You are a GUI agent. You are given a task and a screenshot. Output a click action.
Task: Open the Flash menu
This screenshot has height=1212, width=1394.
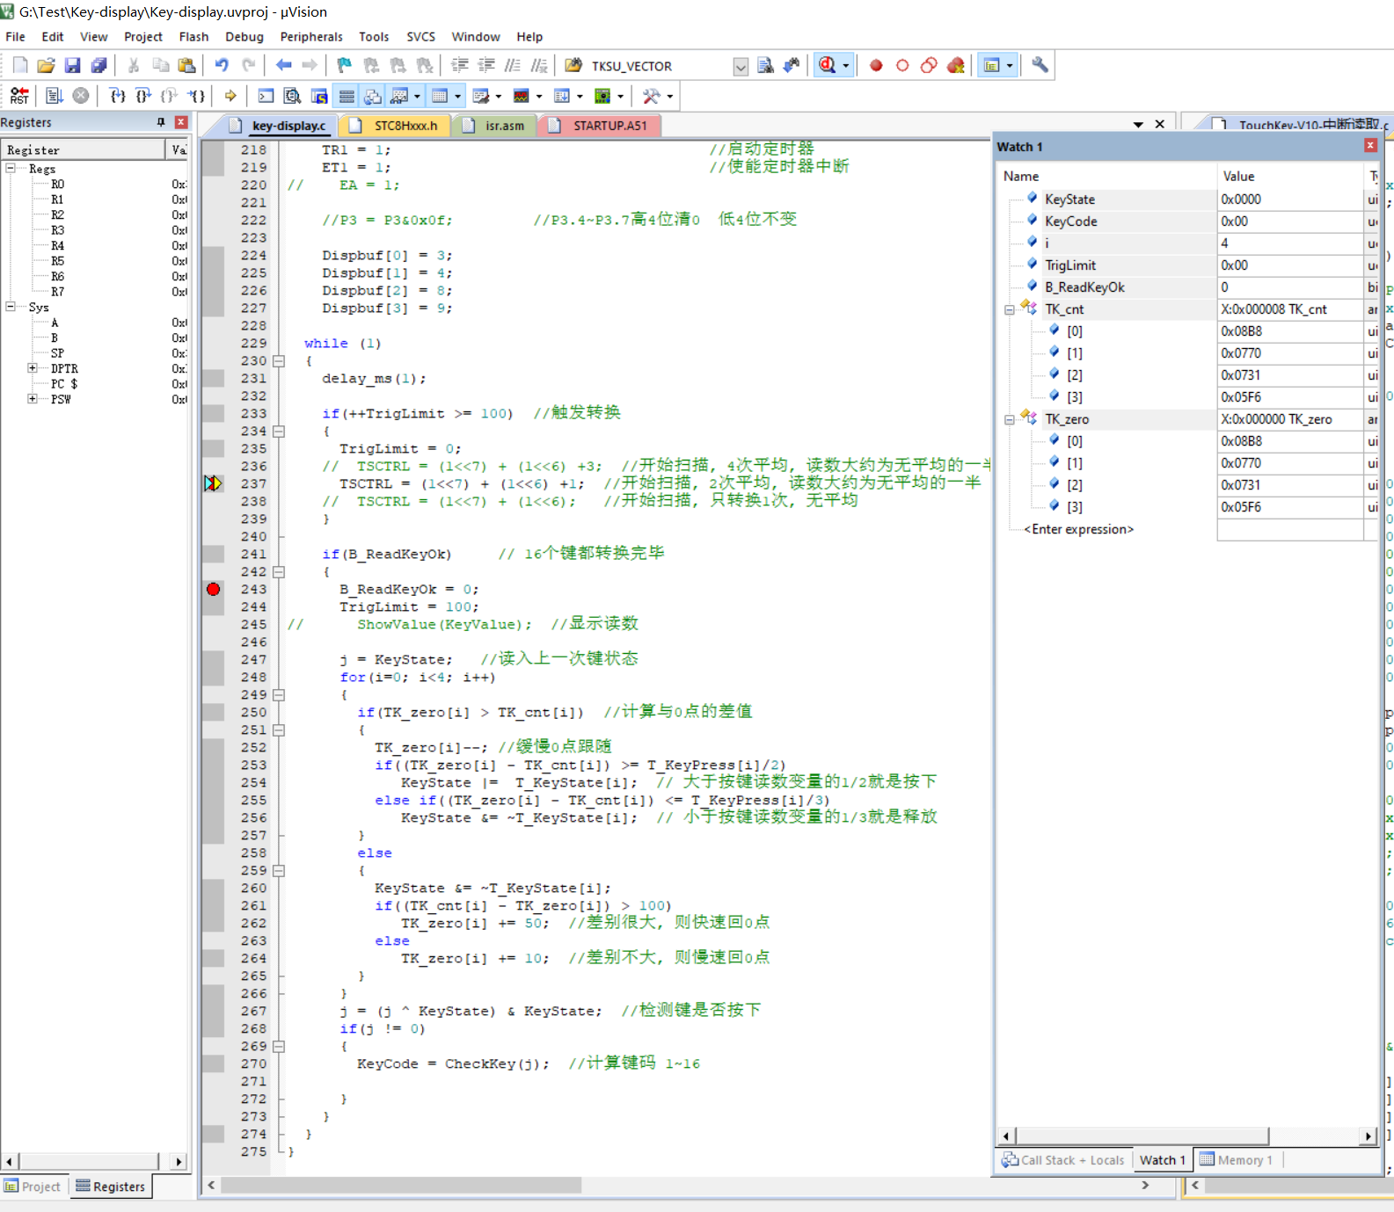tap(193, 36)
